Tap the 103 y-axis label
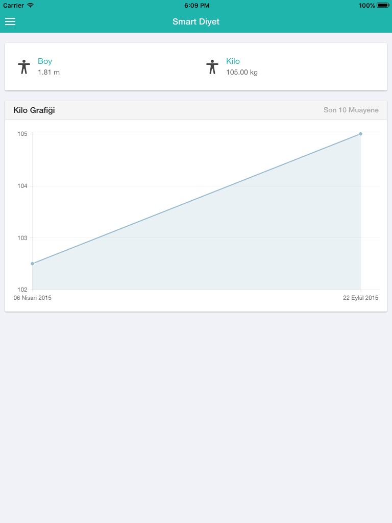The height and width of the screenshot is (523, 392). (22, 237)
